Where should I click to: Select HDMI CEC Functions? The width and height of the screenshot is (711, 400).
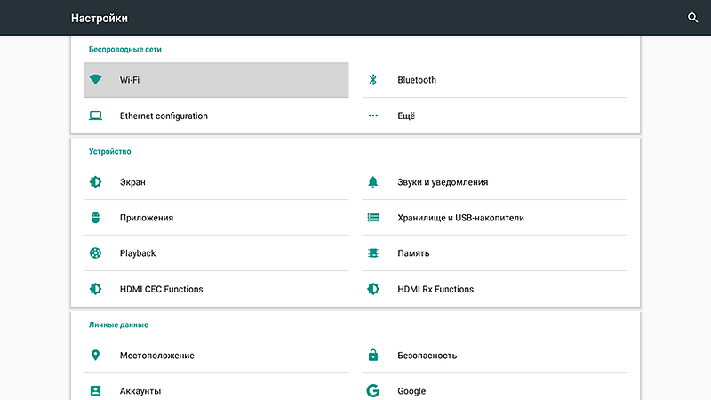point(161,289)
